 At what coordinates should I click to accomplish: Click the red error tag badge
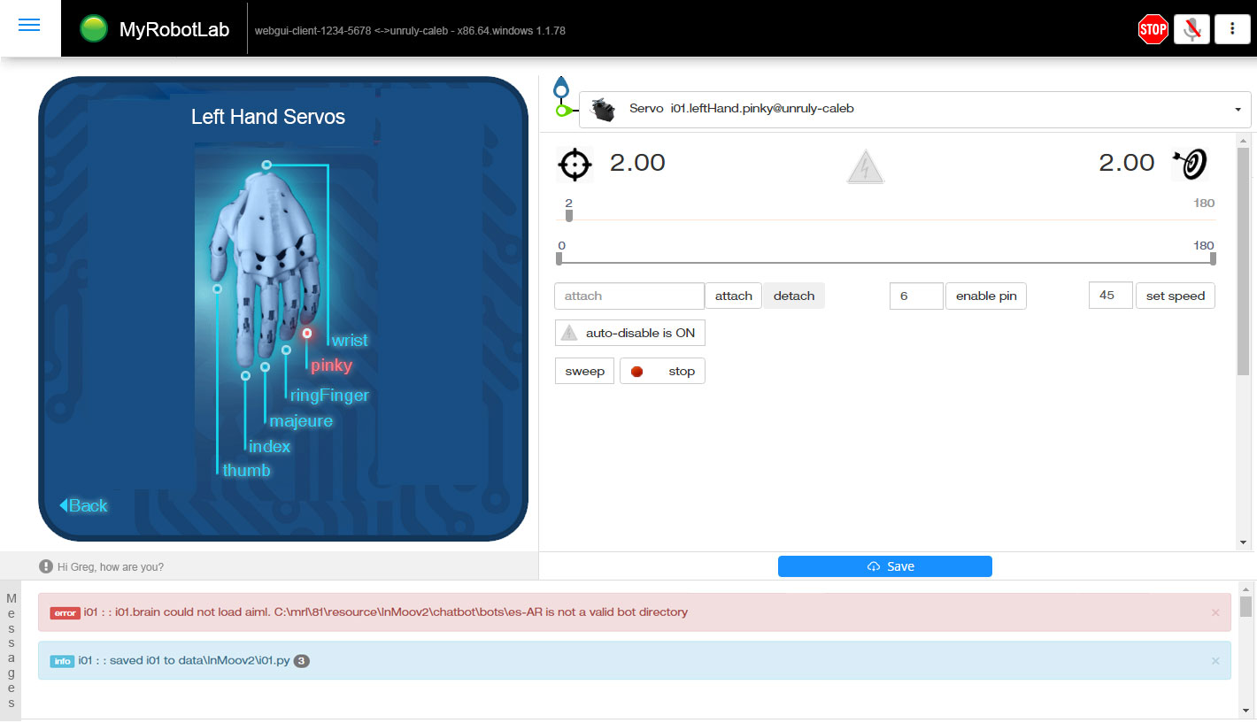[65, 612]
